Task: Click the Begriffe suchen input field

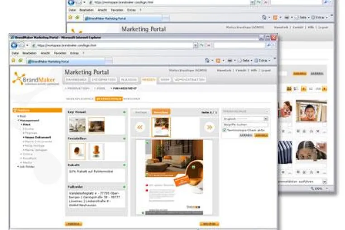Action: pyautogui.click(x=245, y=125)
